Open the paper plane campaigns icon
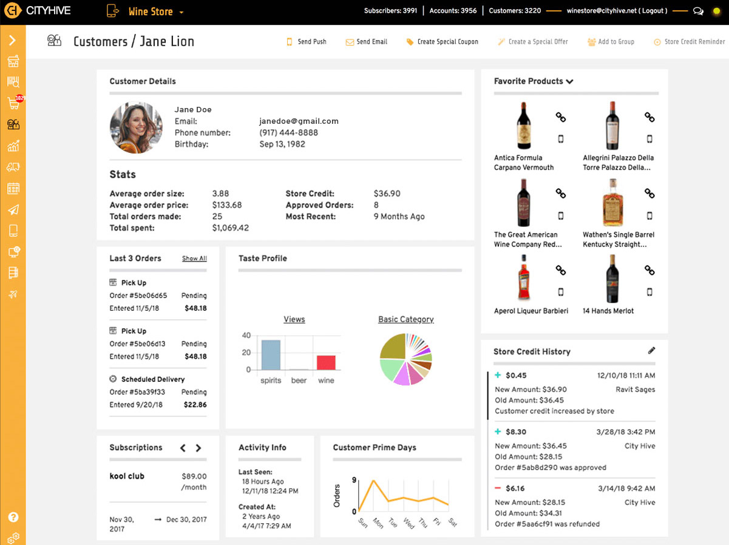 (13, 209)
